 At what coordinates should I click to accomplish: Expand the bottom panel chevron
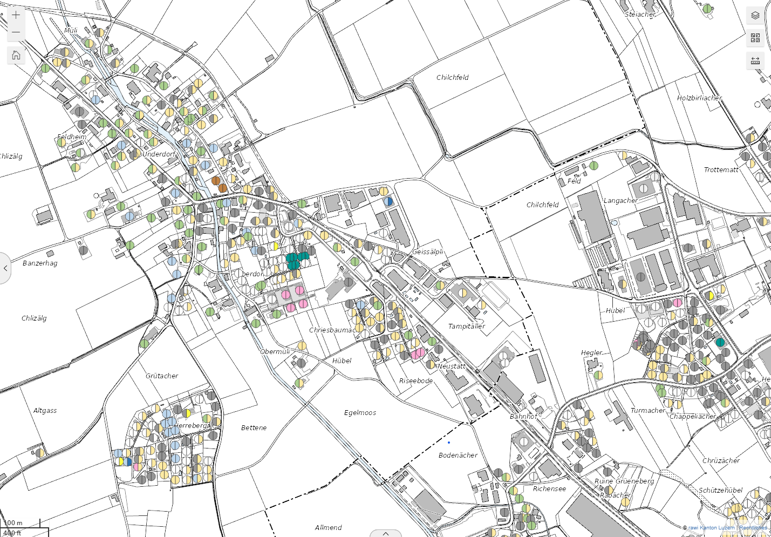385,533
